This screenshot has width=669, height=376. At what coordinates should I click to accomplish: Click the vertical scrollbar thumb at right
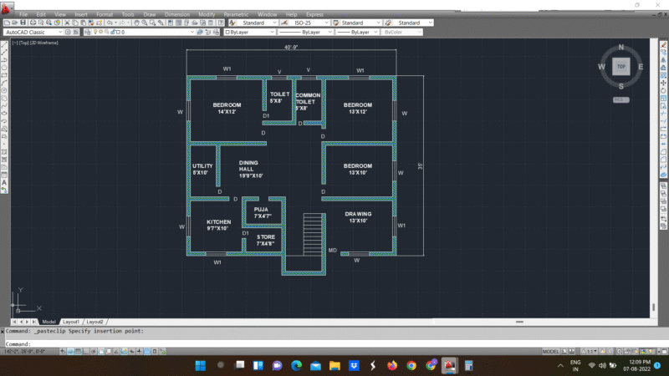[654, 307]
